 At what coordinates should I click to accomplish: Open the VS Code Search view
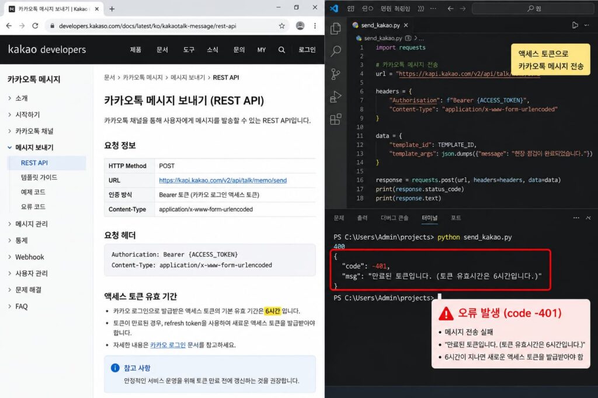(336, 51)
